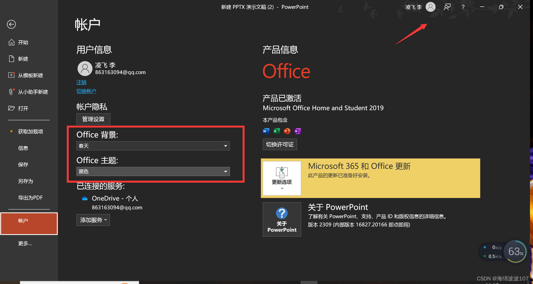Click the 63% performance monitor widget

coord(515,251)
